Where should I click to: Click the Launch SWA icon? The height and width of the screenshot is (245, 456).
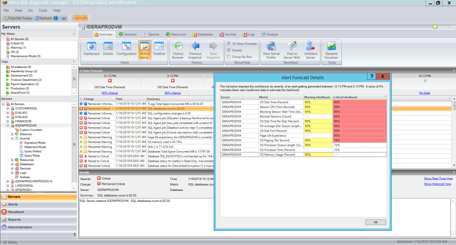pos(435,27)
